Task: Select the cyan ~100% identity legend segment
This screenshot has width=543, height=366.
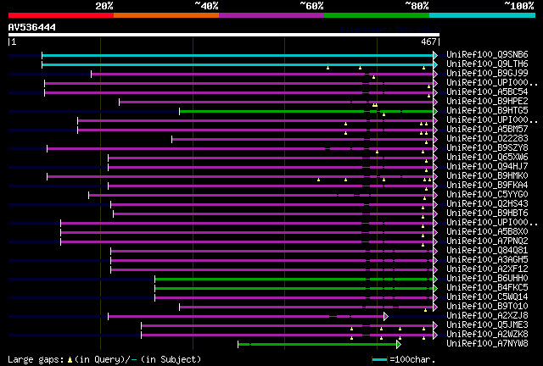Action: tap(483, 15)
